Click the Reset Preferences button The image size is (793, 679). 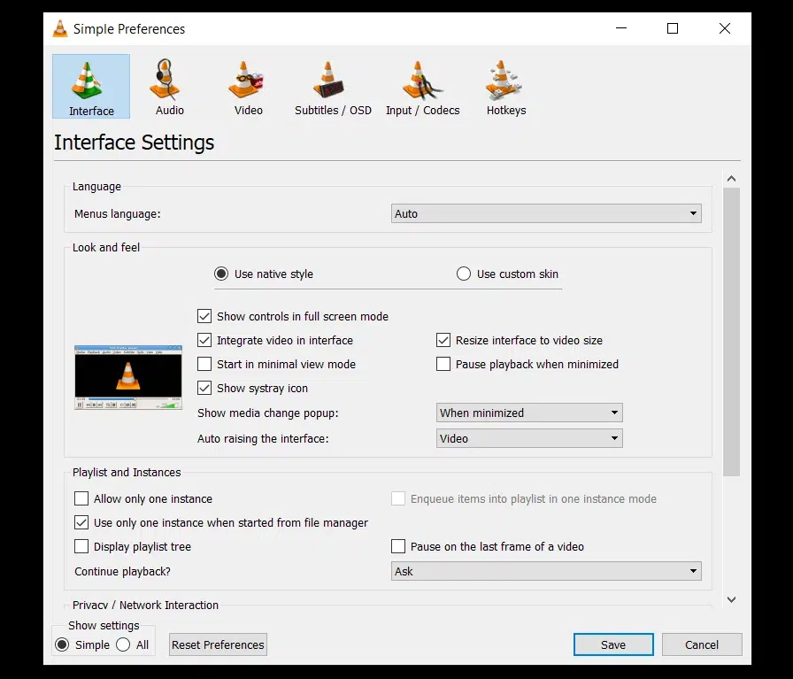click(218, 644)
